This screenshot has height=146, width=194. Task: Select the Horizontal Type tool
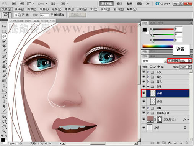point(4,101)
